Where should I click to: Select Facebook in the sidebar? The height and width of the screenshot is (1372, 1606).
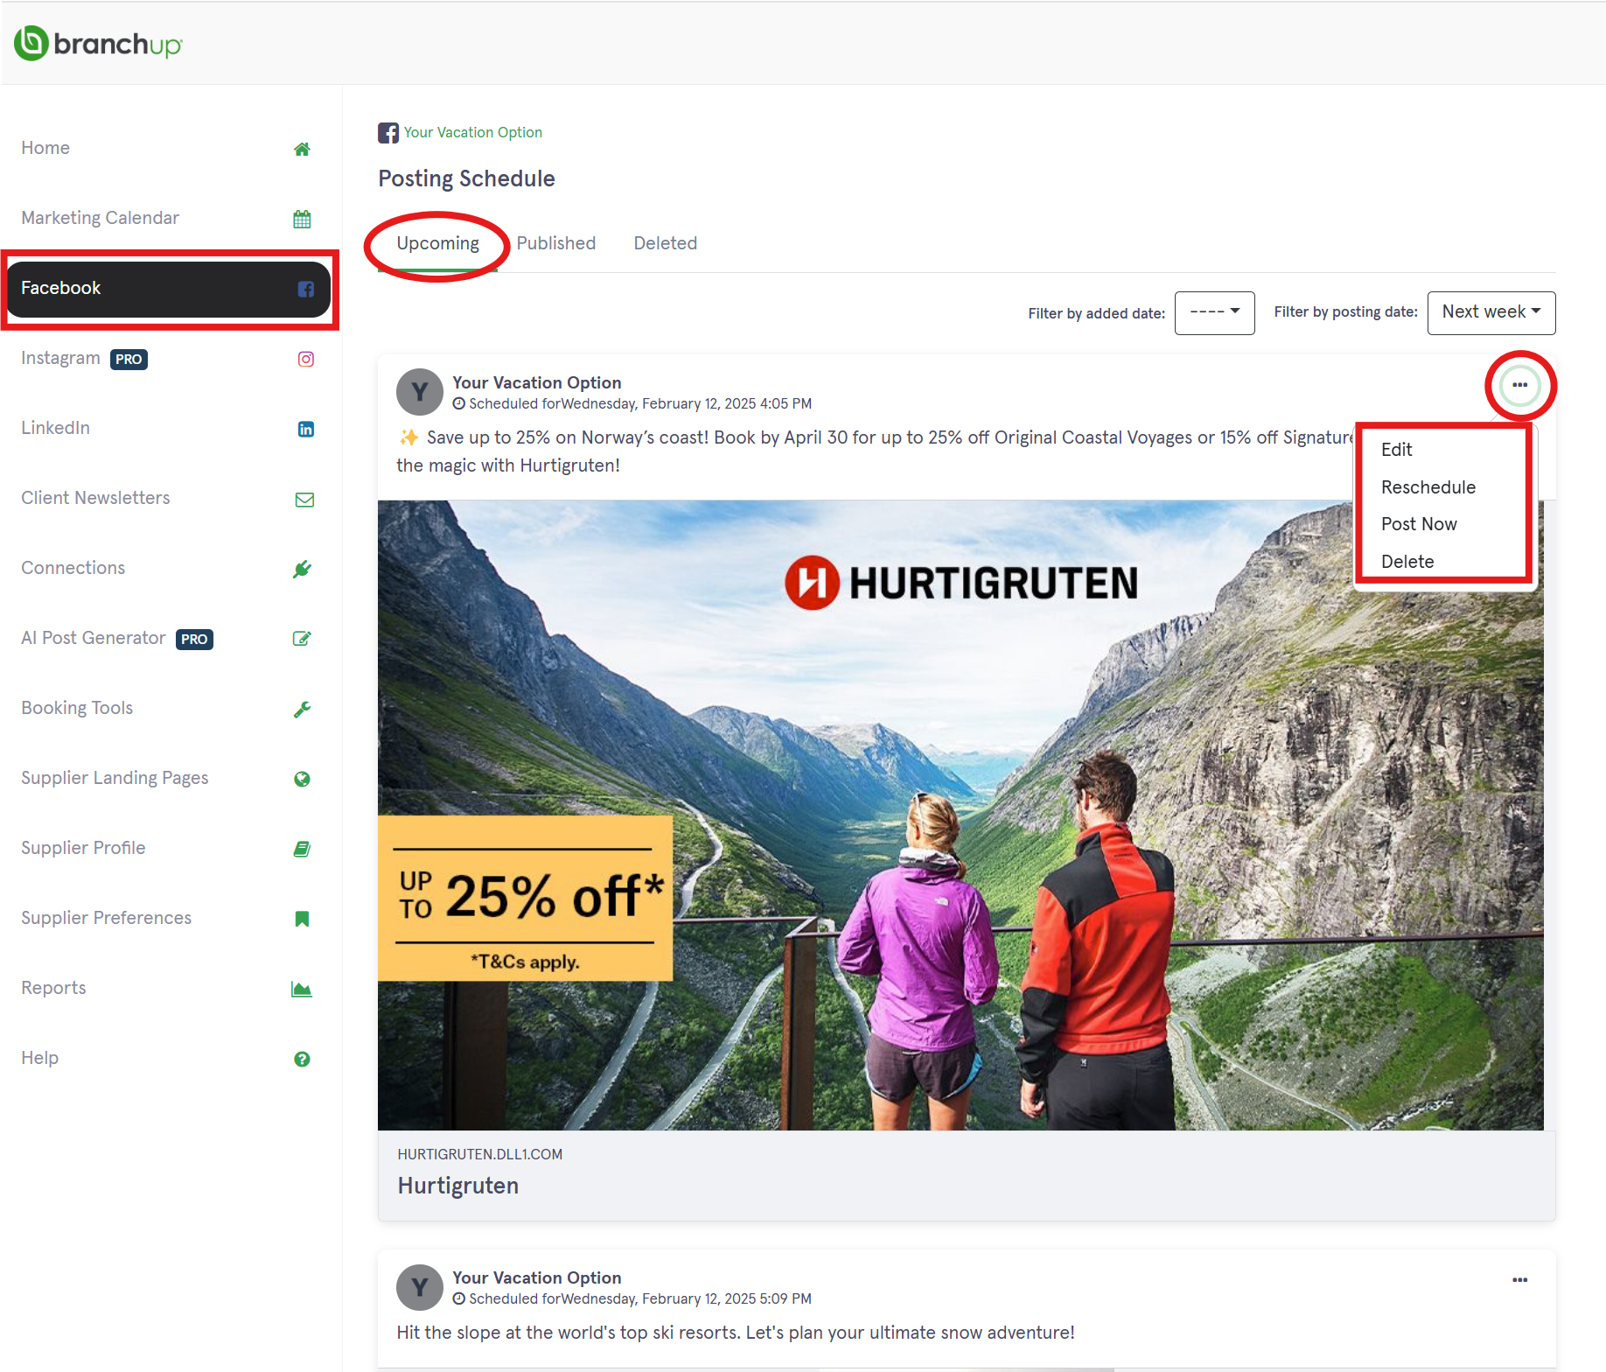click(168, 289)
